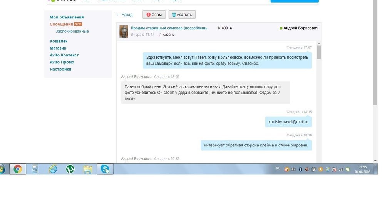The image size is (385, 216).
Task: Click the Windows Start button
Action: [2, 169]
